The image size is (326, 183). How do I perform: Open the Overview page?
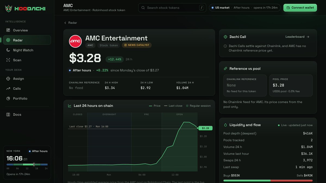[27, 30]
